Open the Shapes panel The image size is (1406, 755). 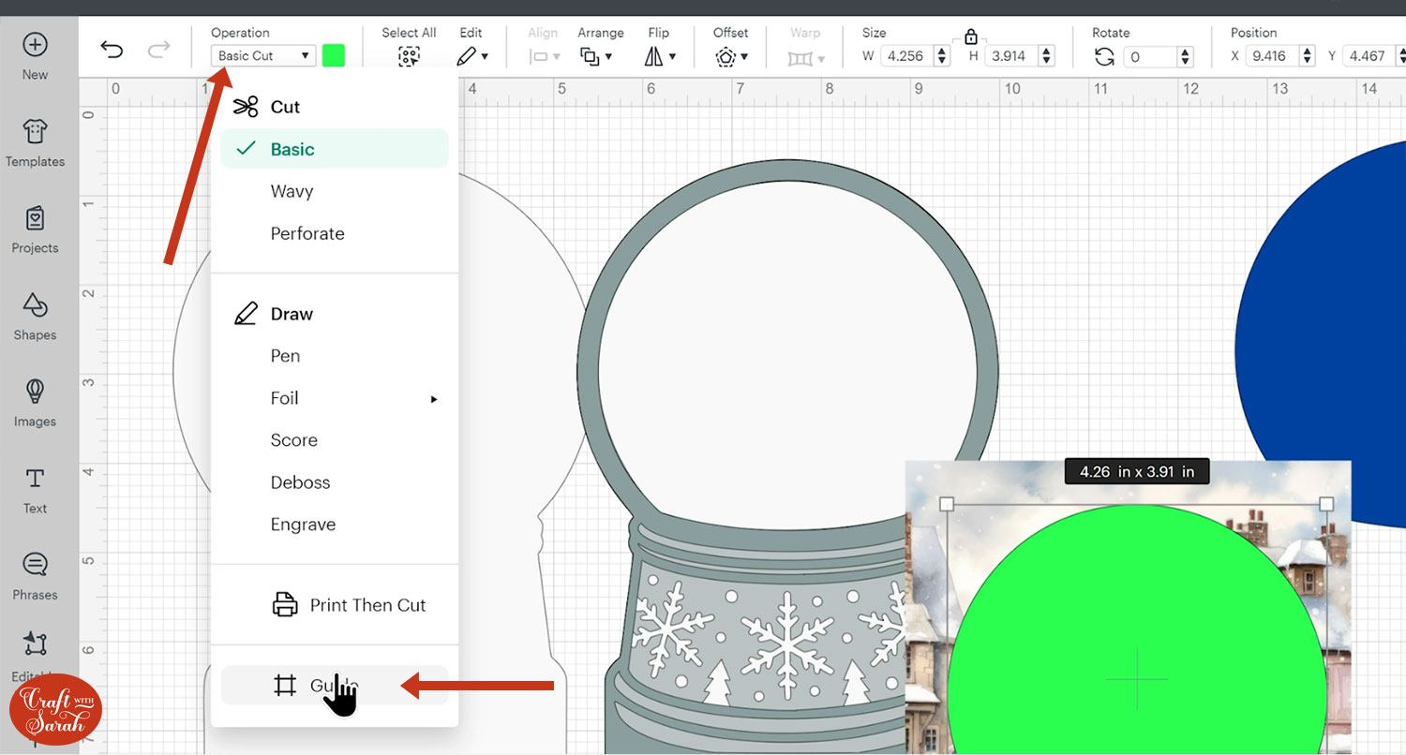tap(35, 316)
